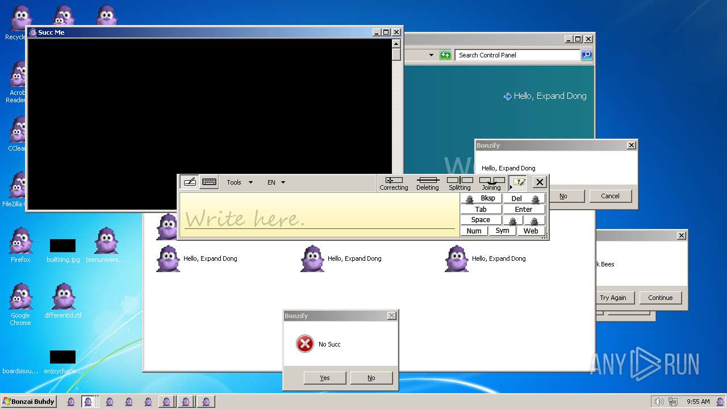Click the red error icon in No Succ dialog
Image resolution: width=727 pixels, height=409 pixels.
pyautogui.click(x=305, y=344)
